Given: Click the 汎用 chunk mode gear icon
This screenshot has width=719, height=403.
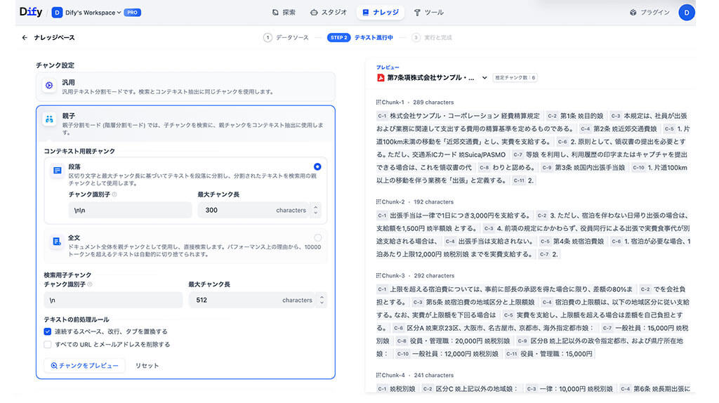Looking at the screenshot, I should [49, 86].
